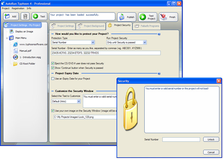Collapse the Customize the Security Window section

[53, 91]
